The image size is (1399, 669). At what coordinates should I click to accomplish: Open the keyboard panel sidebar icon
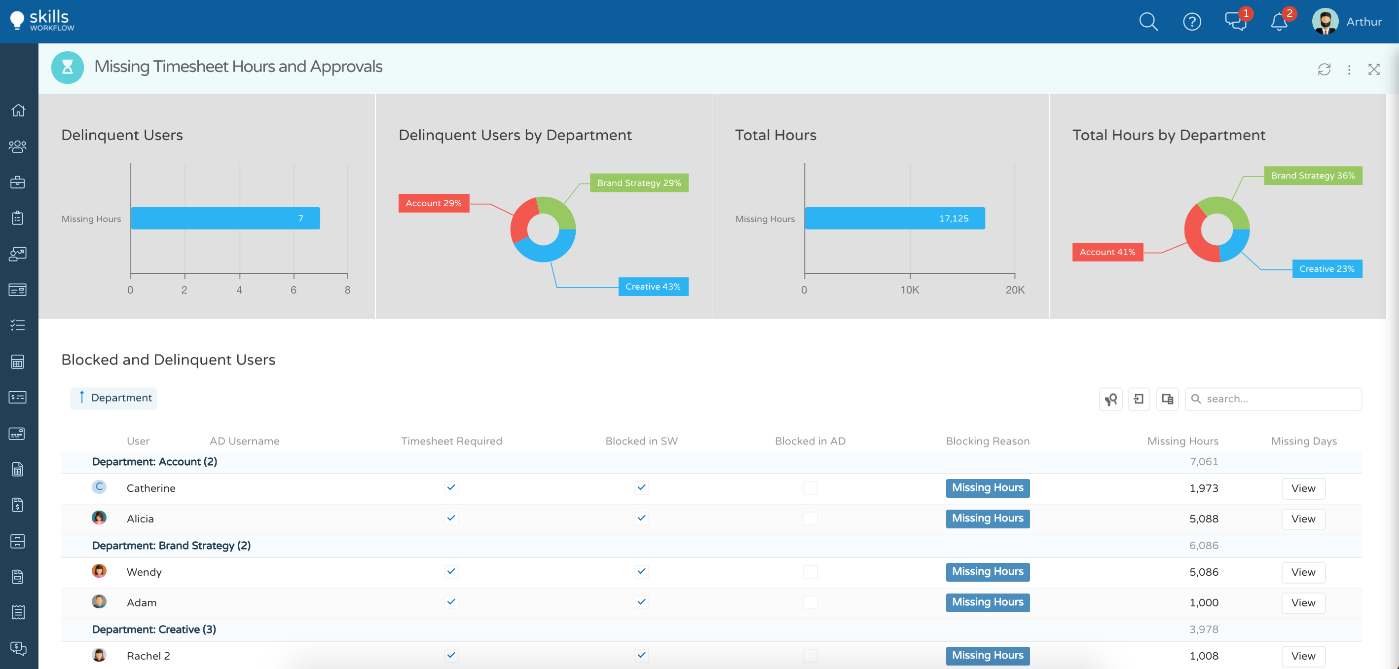click(x=18, y=433)
